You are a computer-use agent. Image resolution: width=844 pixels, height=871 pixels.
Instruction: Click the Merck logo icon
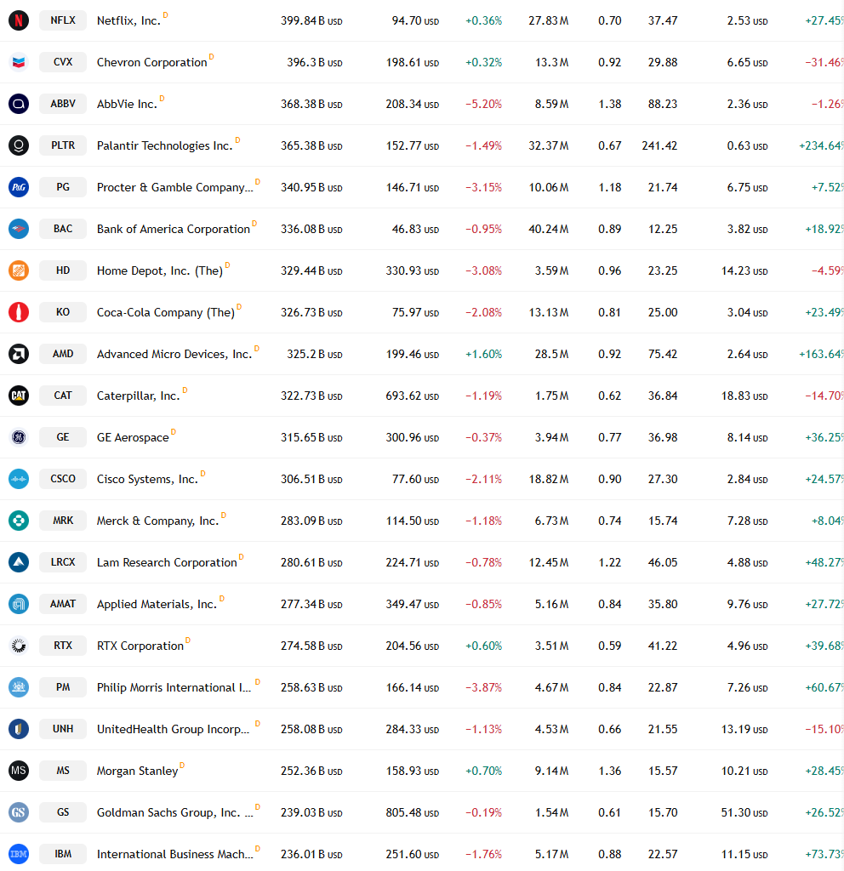(x=19, y=521)
